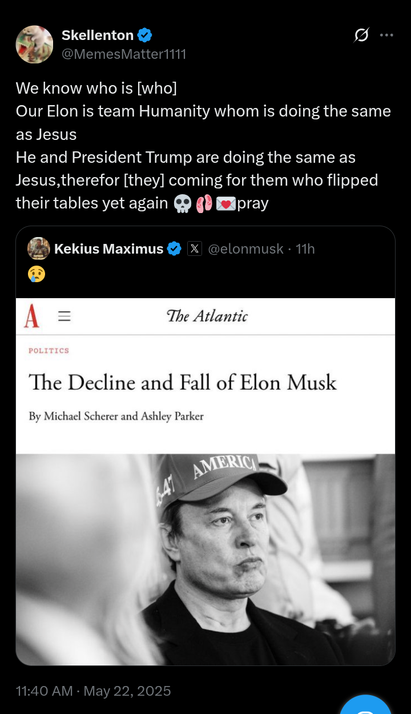The width and height of the screenshot is (411, 714).
Task: Open the three-dot more options menu
Action: point(387,35)
